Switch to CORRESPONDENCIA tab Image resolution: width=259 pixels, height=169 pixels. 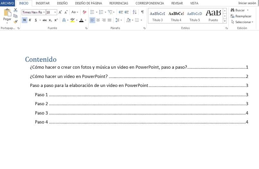pos(150,3)
